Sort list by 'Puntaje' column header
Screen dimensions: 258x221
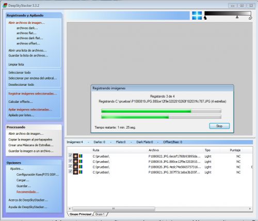click(x=235, y=150)
